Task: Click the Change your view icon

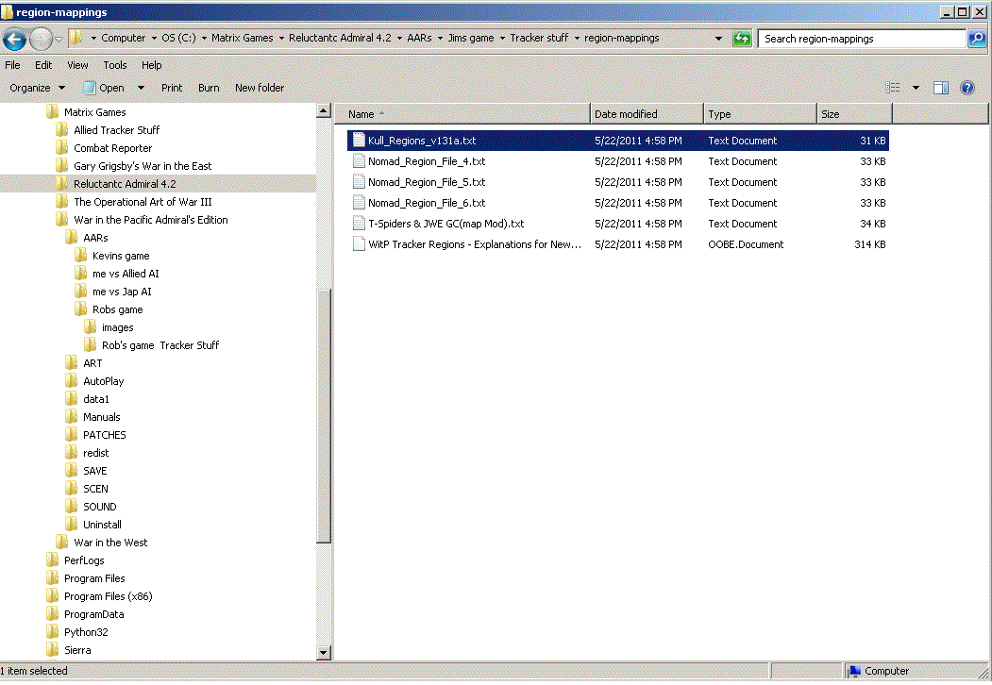Action: 893,88
